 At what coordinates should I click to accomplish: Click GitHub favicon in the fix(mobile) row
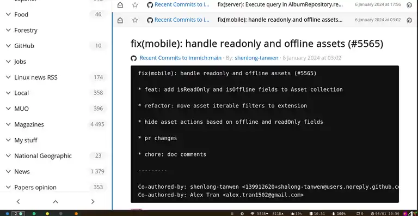point(150,20)
